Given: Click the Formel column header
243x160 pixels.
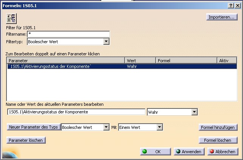Looking at the screenshot, I should point(187,60).
